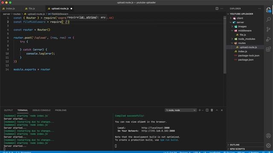Expand the images folder chevron
The width and height of the screenshot is (273, 153).
coord(232,26)
